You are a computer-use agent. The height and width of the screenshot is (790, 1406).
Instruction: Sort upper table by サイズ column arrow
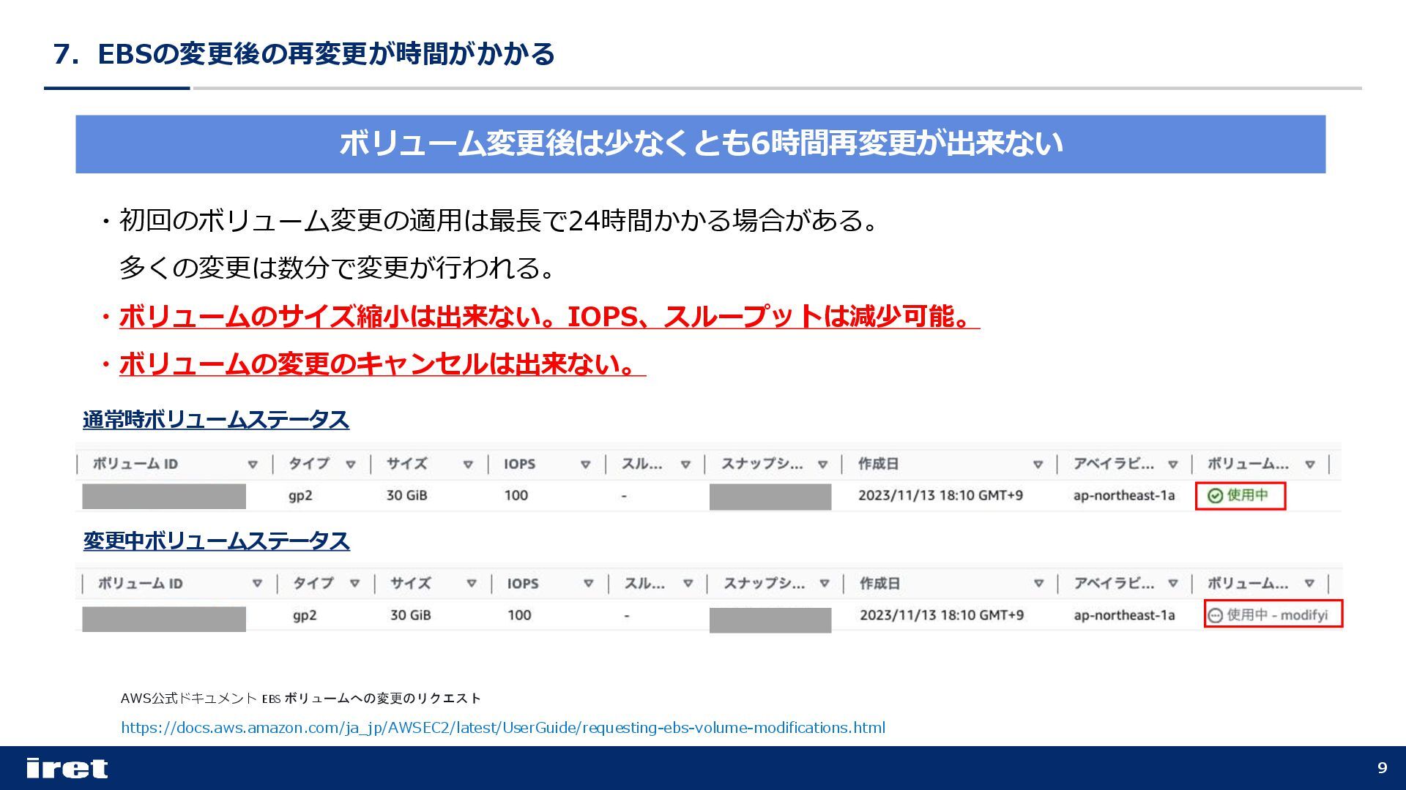468,464
